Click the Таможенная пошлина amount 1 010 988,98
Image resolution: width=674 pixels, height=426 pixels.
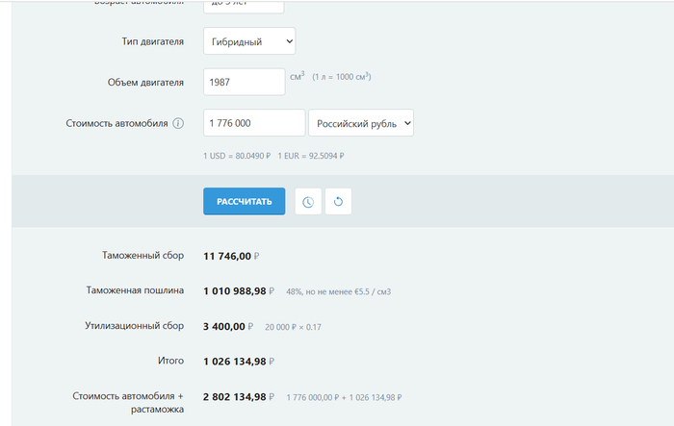[x=234, y=290]
